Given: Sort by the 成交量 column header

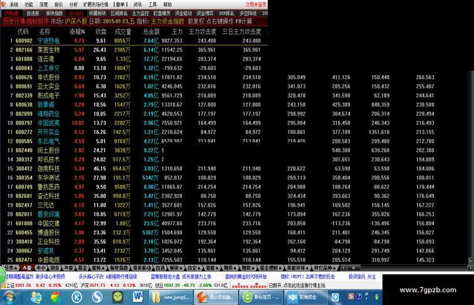Looking at the screenshot, I should [x=123, y=31].
